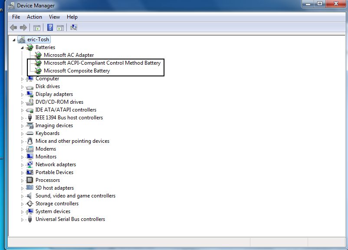Click the Modems category icon
The height and width of the screenshot is (250, 348).
point(30,149)
